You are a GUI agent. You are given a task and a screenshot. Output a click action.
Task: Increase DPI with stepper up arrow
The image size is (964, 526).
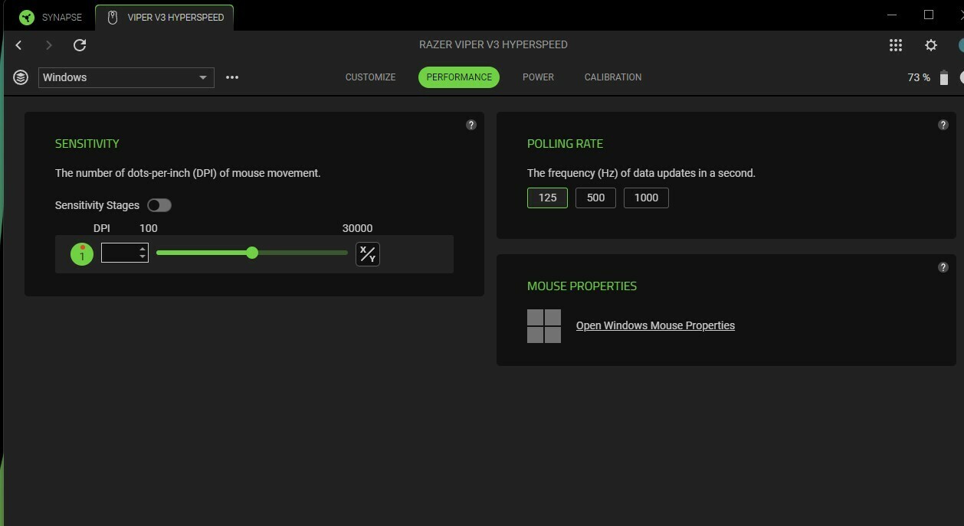143,248
